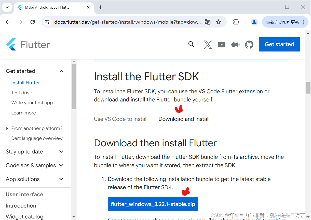Open Test drive in sidebar
The height and width of the screenshot is (220, 311).
(x=22, y=93)
